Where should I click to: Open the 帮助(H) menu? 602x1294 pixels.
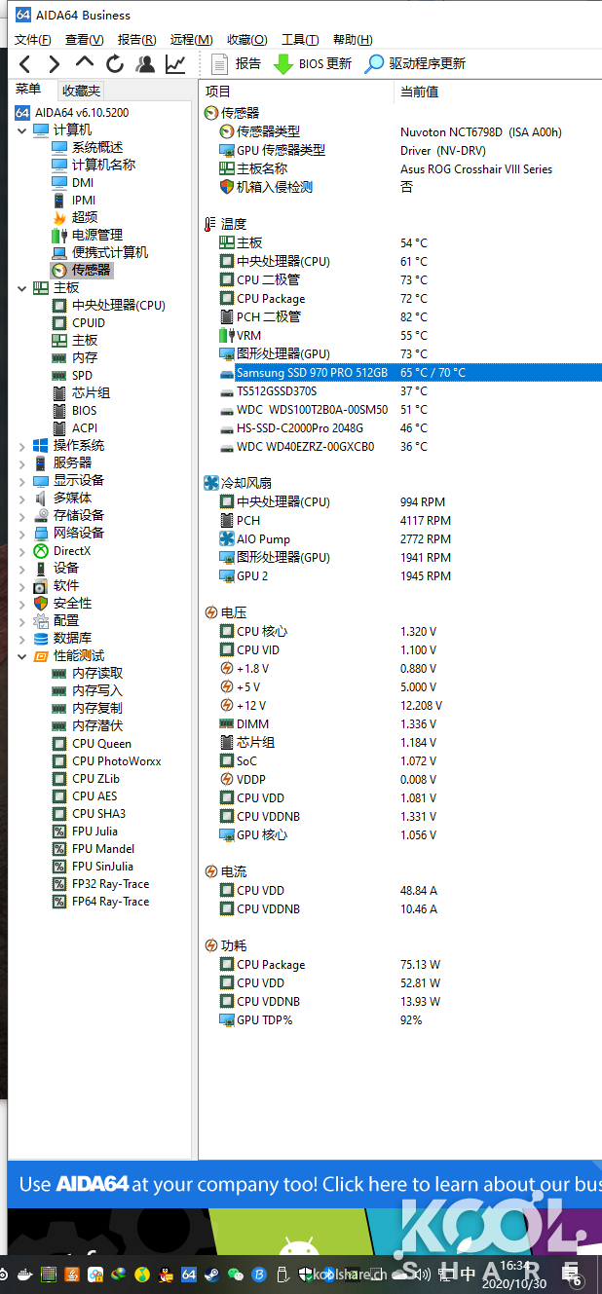pos(353,40)
